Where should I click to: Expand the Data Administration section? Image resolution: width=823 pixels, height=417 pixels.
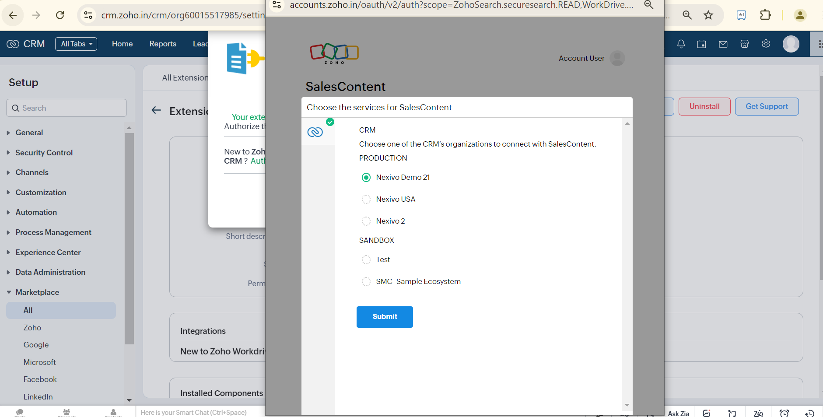50,272
